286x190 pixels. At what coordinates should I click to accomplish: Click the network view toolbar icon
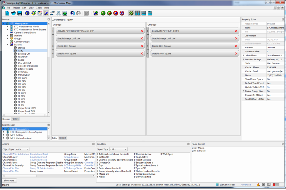(58, 13)
